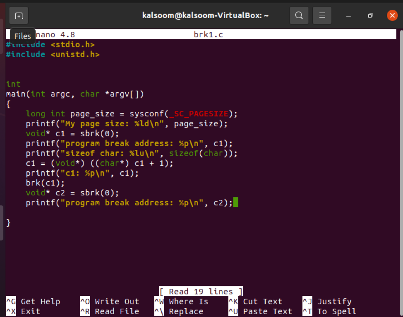Click the Justify shortcut label

(x=334, y=302)
